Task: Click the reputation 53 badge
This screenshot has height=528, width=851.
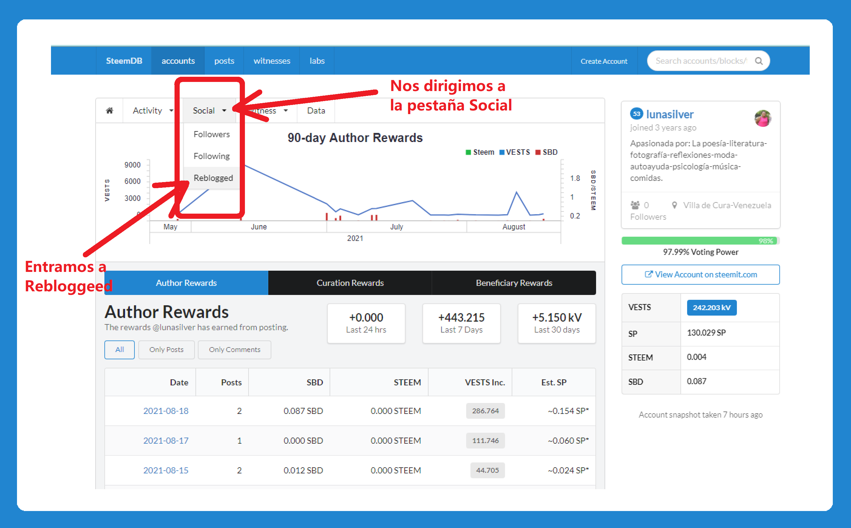Action: click(636, 114)
